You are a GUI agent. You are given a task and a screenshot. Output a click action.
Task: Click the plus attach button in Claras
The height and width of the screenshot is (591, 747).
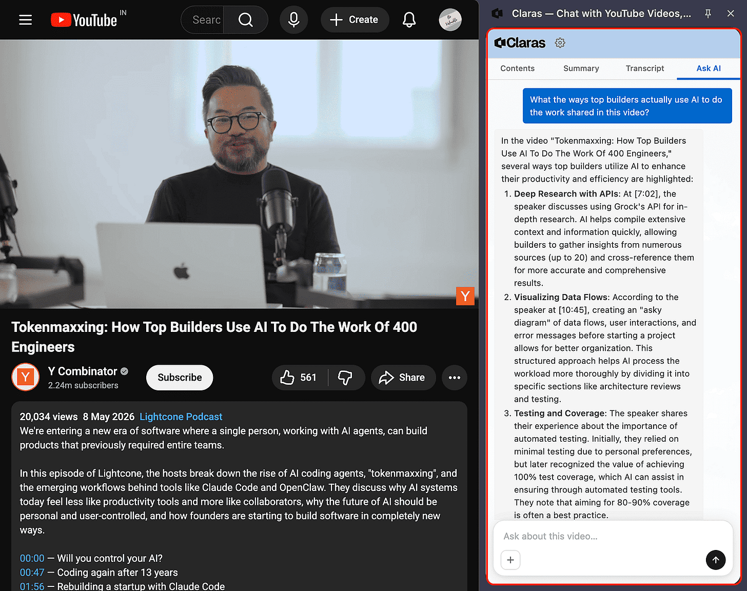click(x=510, y=560)
